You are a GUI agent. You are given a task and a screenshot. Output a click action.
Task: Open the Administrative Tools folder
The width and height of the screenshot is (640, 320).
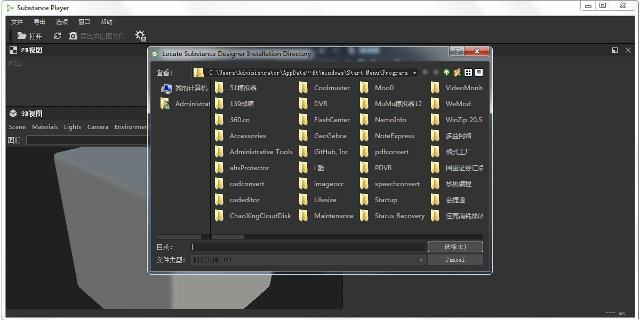254,152
